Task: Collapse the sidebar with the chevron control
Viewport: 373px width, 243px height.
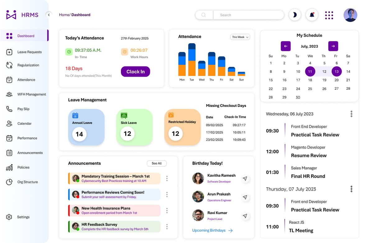Action: (48, 14)
